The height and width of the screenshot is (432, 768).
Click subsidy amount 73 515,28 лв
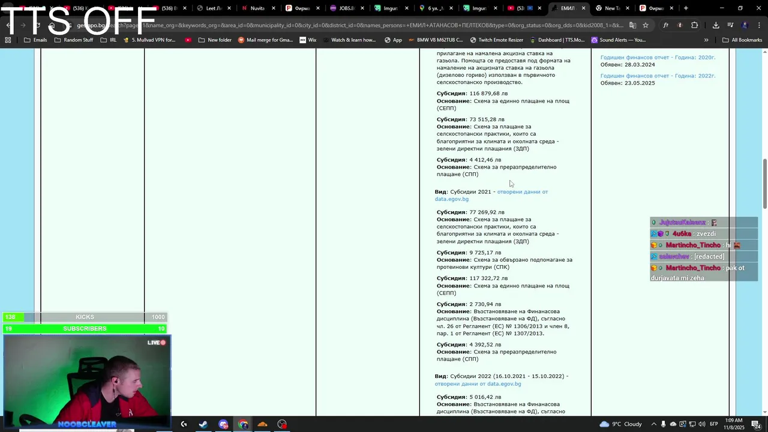click(x=487, y=119)
